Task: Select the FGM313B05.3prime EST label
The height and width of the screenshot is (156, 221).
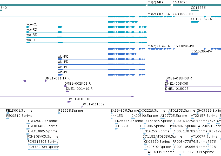Action: [x=43, y=142]
